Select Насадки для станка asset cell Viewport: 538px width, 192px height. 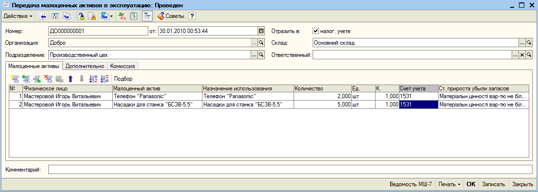pos(157,105)
